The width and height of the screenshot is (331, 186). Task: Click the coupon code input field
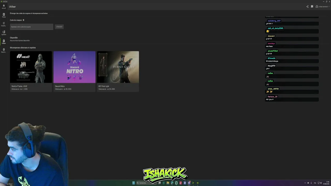click(32, 27)
